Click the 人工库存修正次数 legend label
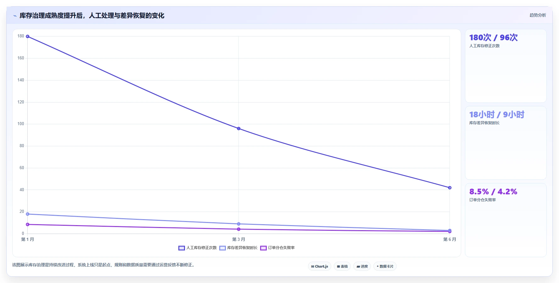 (x=201, y=248)
